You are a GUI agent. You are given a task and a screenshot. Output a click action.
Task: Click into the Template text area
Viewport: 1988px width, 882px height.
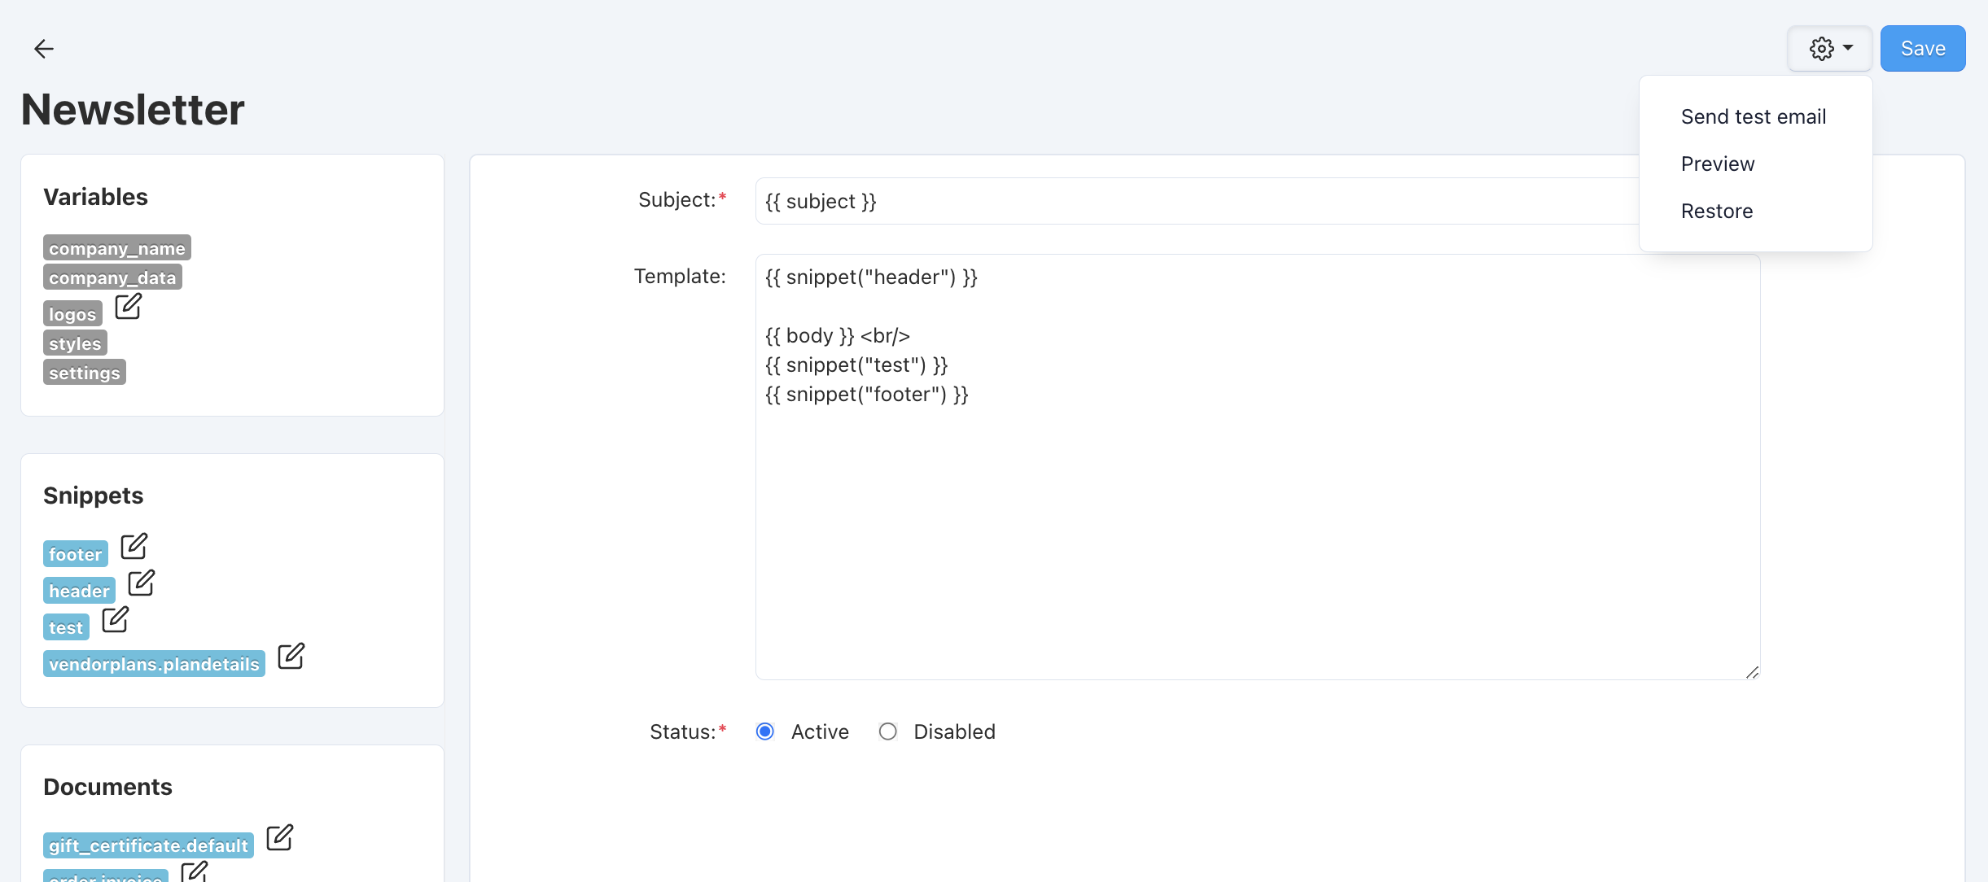click(x=1258, y=467)
